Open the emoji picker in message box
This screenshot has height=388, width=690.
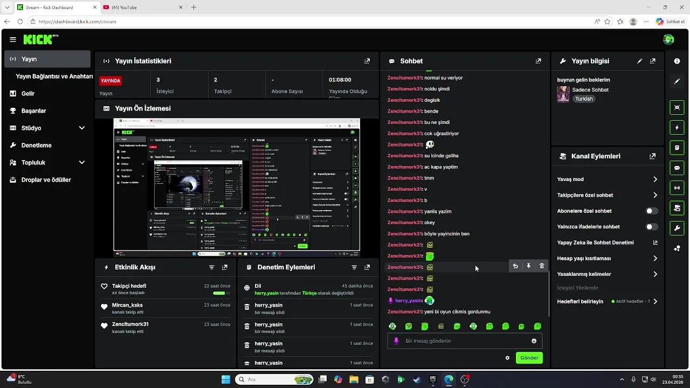[x=534, y=341]
